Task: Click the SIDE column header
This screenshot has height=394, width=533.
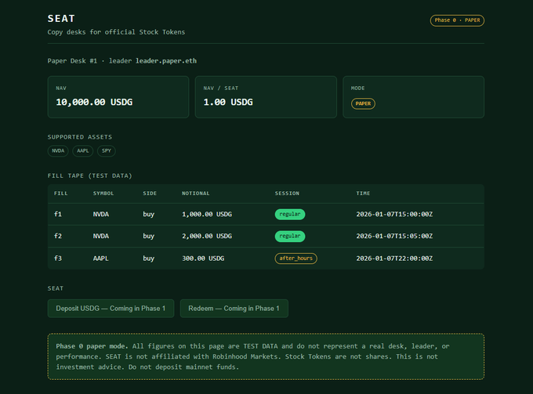Action: (x=150, y=193)
